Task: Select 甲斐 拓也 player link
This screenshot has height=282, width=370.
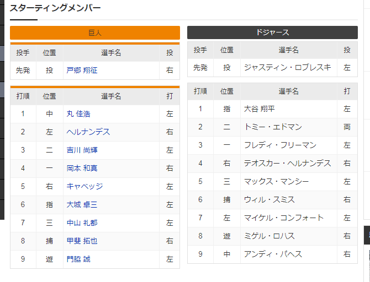Action: coord(82,241)
